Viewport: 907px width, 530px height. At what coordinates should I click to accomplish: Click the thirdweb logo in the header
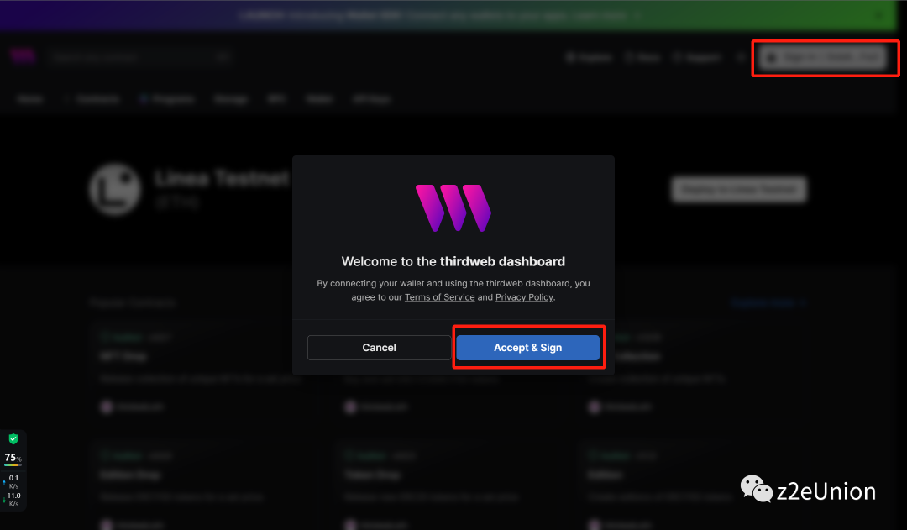(23, 56)
